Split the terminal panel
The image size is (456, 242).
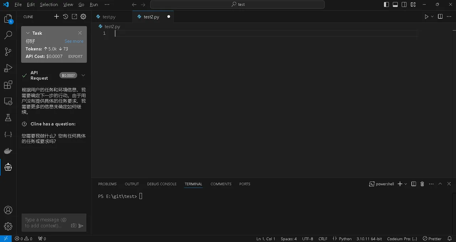point(414,184)
